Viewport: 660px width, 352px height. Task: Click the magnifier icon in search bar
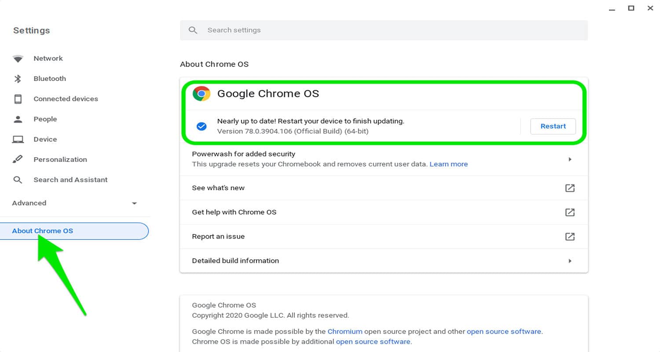click(x=193, y=30)
